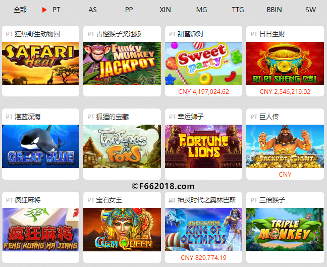327x267 pixels.
Task: Click the 神灵时代之奥林巴斯 game title
Action: pos(206,200)
